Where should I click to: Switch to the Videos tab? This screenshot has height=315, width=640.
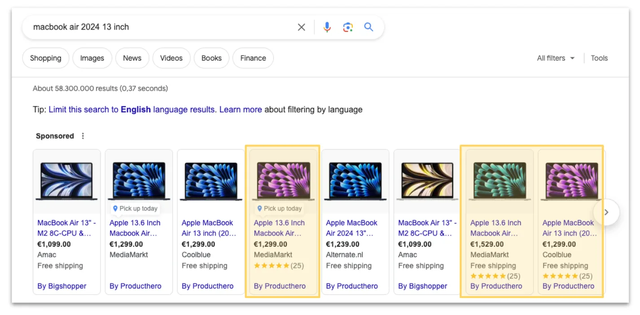coord(171,58)
